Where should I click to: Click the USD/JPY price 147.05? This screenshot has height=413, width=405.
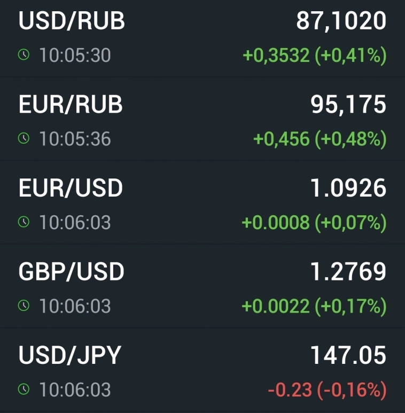pyautogui.click(x=348, y=355)
